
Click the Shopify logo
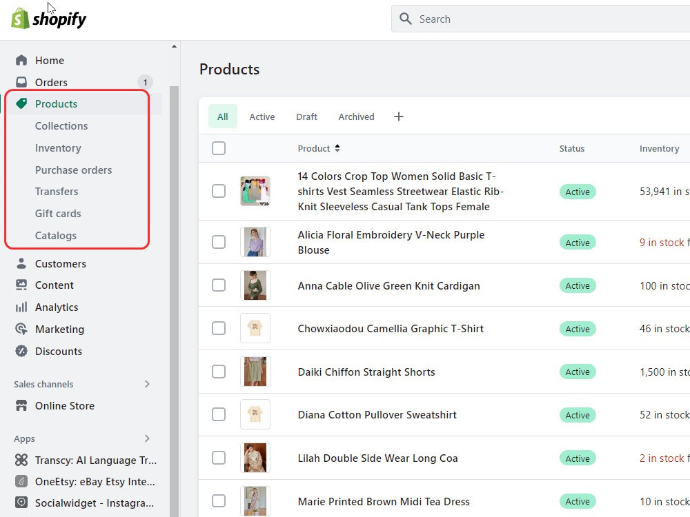pyautogui.click(x=49, y=19)
